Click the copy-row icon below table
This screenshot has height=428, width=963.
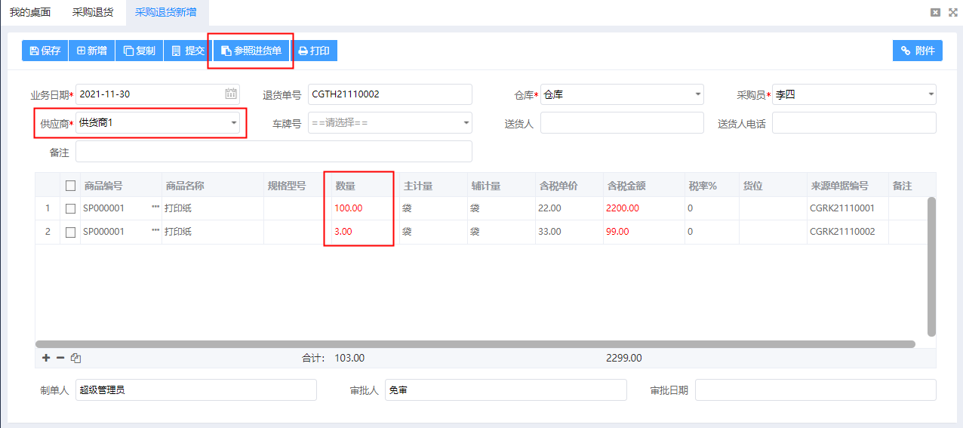click(75, 358)
